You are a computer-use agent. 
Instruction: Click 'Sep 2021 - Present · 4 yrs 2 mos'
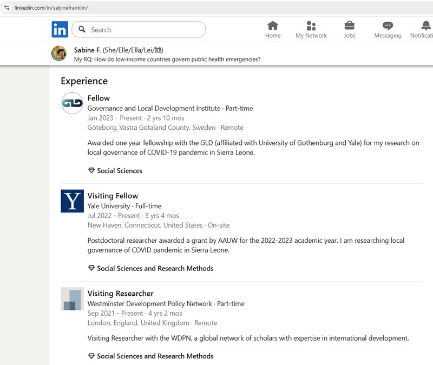pyautogui.click(x=135, y=313)
